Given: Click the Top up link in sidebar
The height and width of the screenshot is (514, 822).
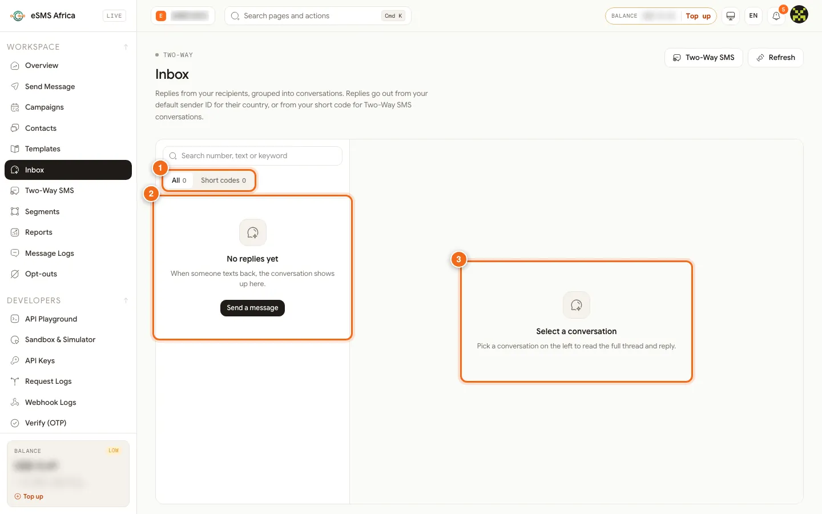Looking at the screenshot, I should [x=29, y=497].
